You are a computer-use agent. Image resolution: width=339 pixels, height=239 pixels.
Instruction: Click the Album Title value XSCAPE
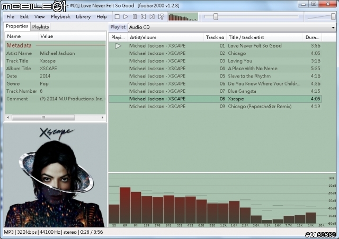(48, 69)
